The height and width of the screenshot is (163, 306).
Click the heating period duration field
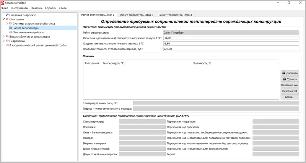click(230, 49)
